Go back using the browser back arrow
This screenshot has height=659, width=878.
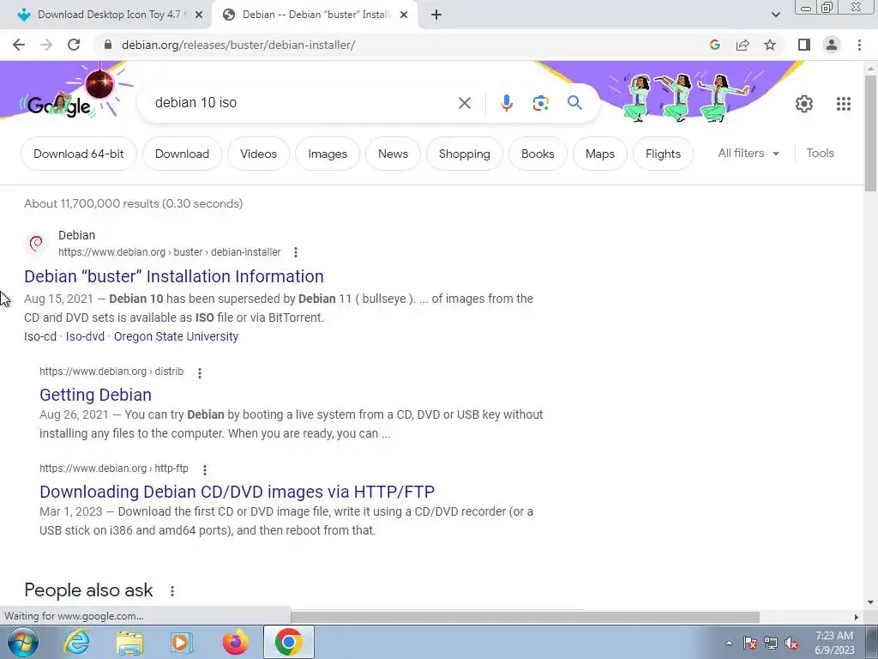click(19, 45)
